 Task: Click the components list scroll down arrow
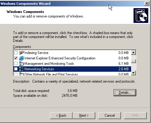(134, 73)
